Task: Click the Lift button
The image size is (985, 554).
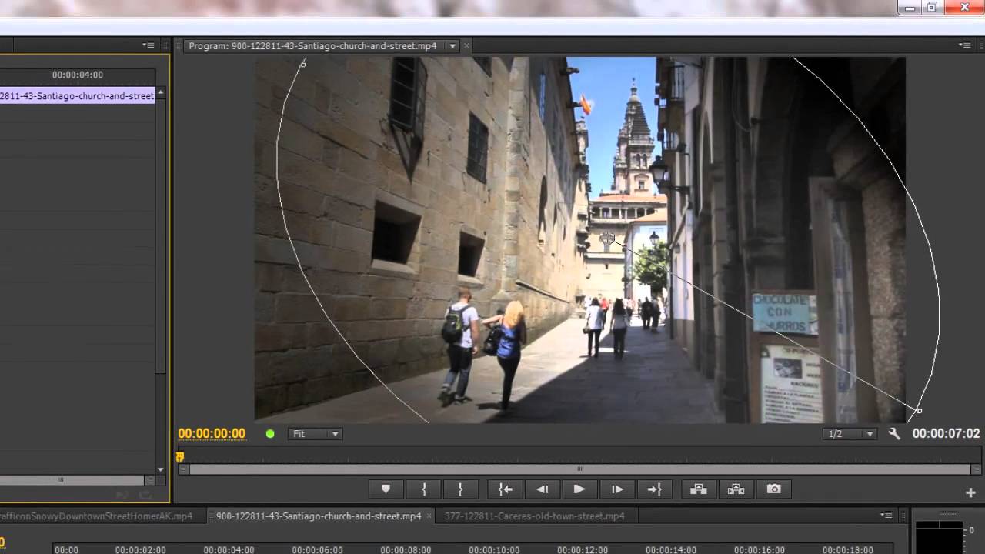Action: pyautogui.click(x=699, y=489)
